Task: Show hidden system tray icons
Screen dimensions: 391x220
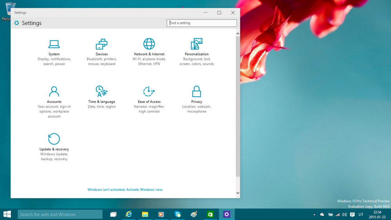Action: [x=314, y=215]
